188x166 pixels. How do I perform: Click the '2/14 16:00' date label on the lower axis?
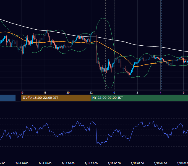[x=22, y=163]
